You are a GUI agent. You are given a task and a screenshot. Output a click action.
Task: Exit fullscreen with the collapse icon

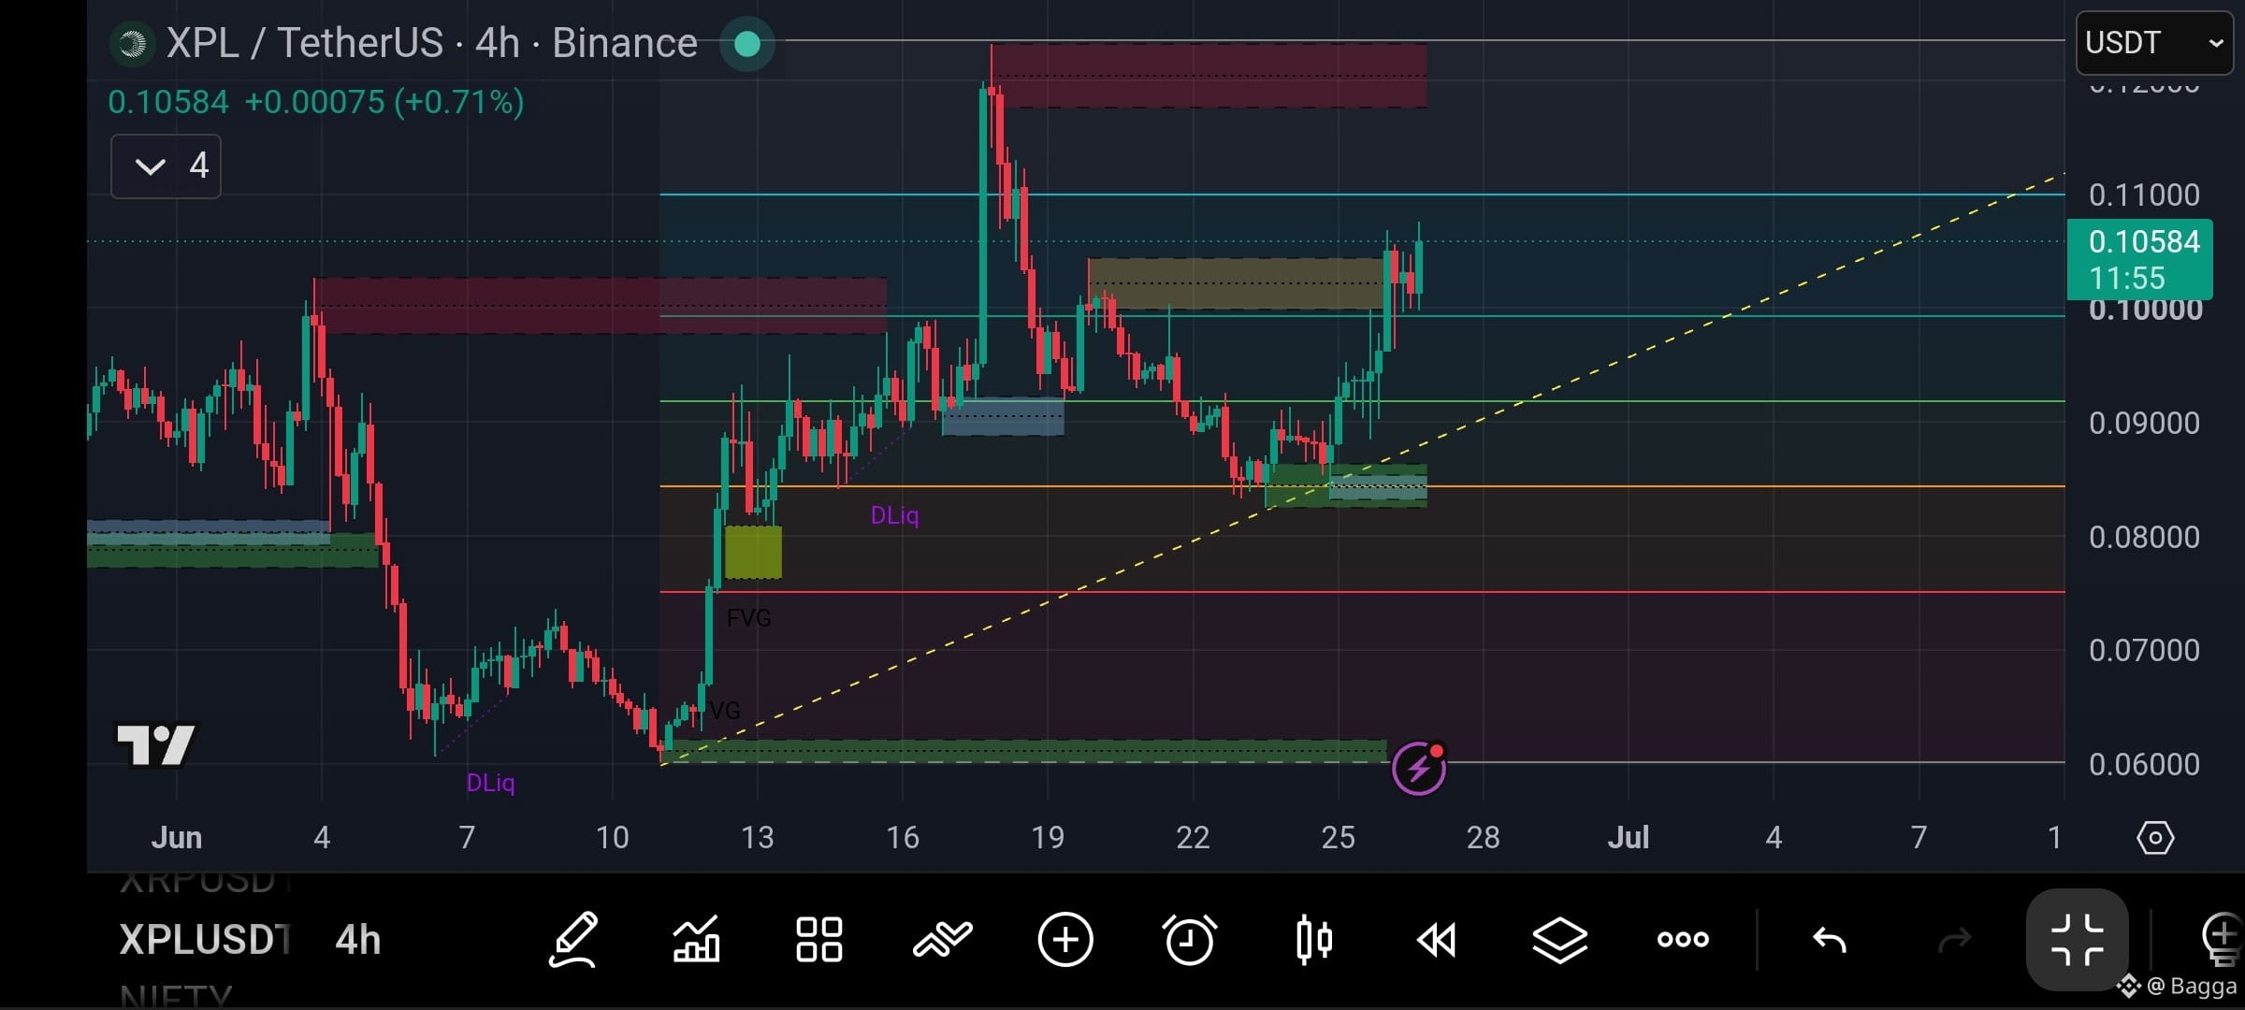point(2078,939)
